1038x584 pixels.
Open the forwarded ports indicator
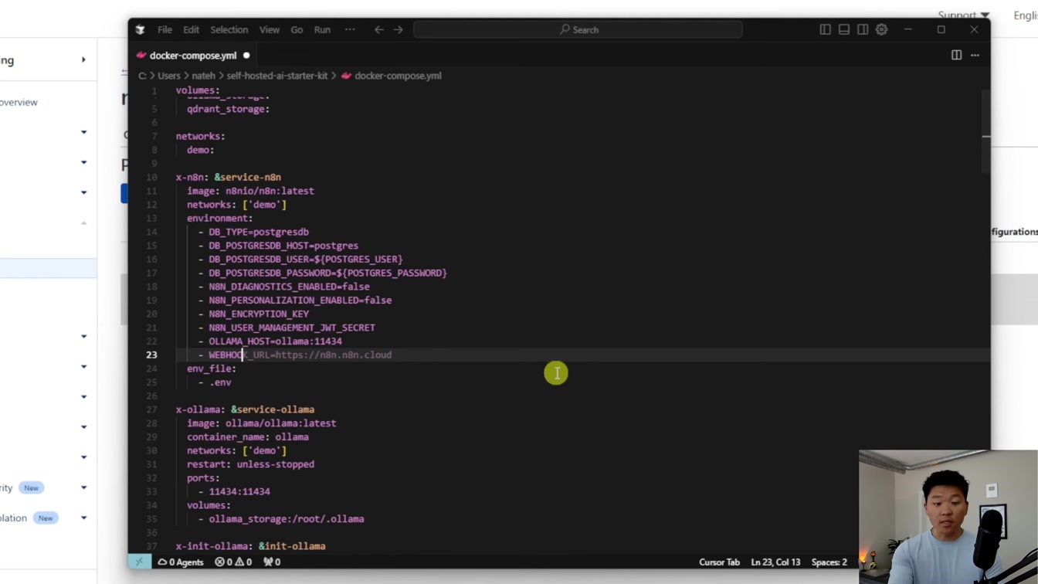[x=272, y=562]
